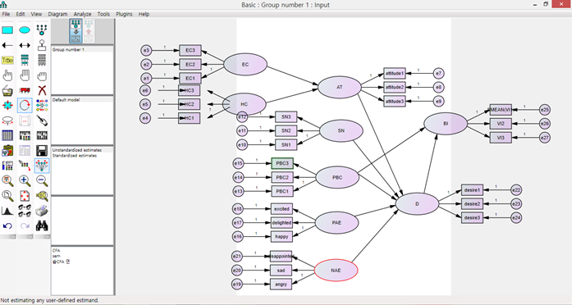Toggle View the input path diagram button
Image resolution: width=576 pixels, height=305 pixels.
(76, 31)
